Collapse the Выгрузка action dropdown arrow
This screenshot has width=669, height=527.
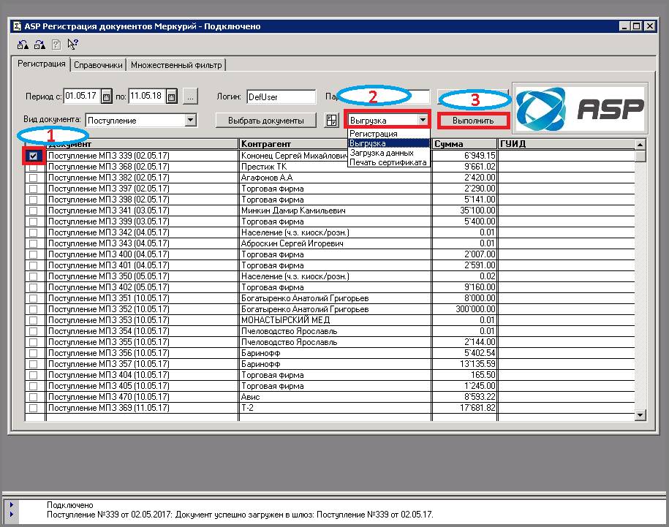click(423, 120)
